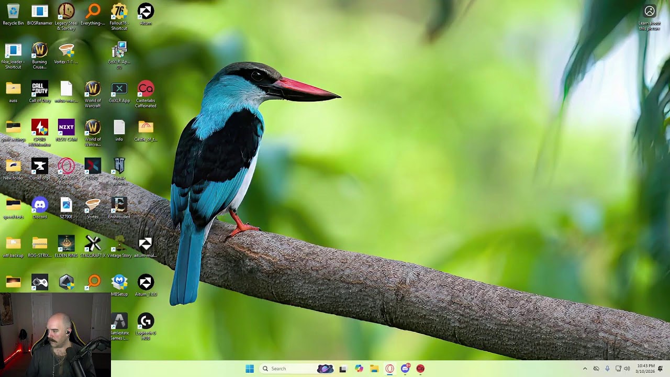
Task: Open the Logitech G HUB shortcut
Action: (146, 327)
